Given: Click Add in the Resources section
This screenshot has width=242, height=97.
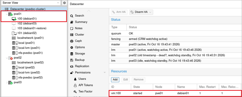Looking at the screenshot, I should (115, 79).
